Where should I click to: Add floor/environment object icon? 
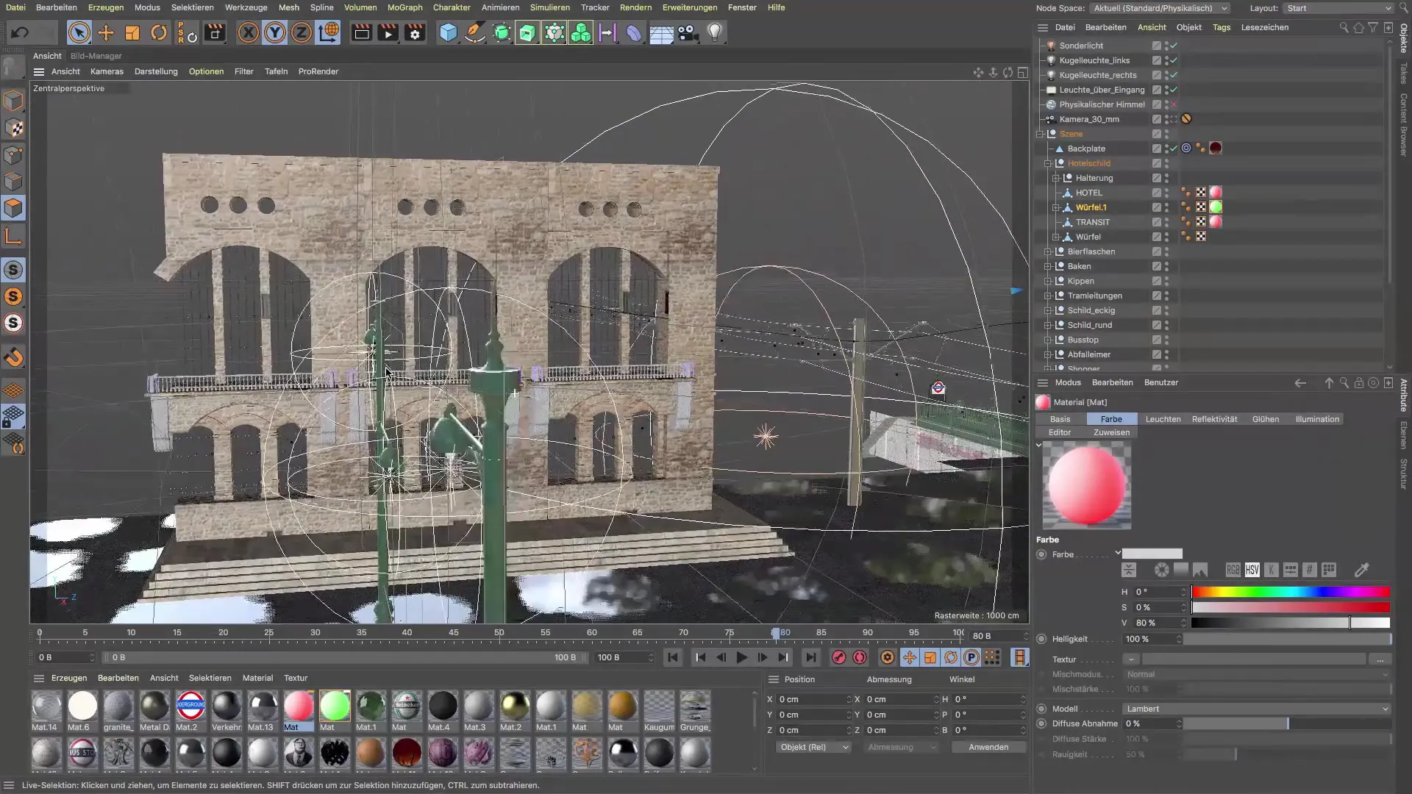661,33
